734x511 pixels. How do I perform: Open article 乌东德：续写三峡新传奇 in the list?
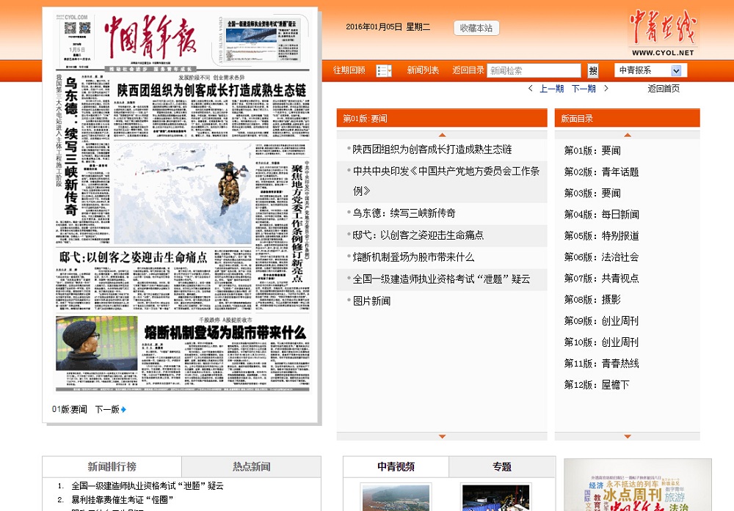(404, 213)
